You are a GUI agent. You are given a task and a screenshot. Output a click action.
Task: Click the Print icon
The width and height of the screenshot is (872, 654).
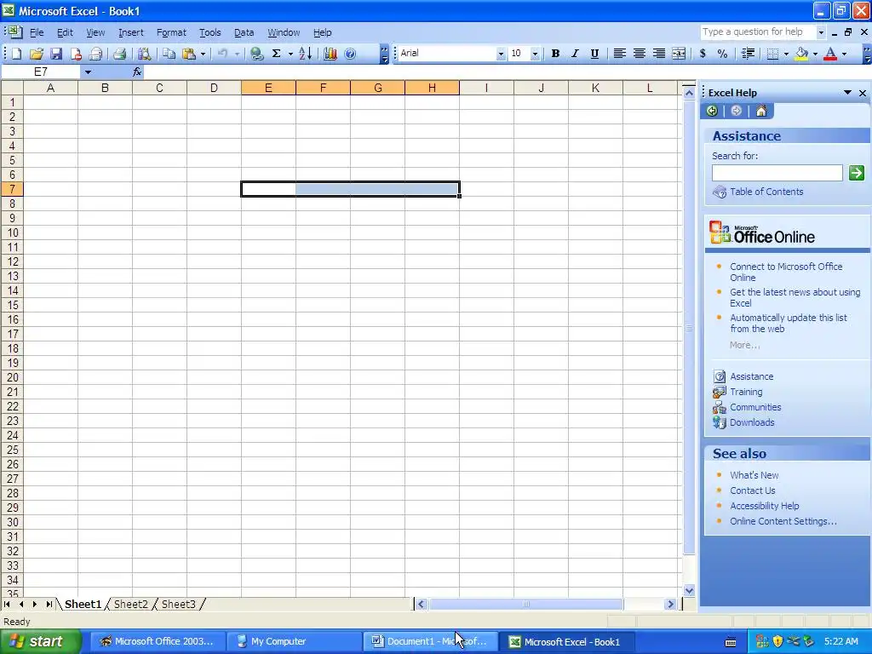[119, 54]
